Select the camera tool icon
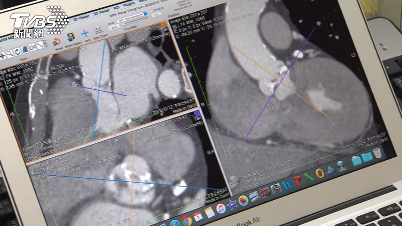The width and height of the screenshot is (402, 226). [x=32, y=47]
